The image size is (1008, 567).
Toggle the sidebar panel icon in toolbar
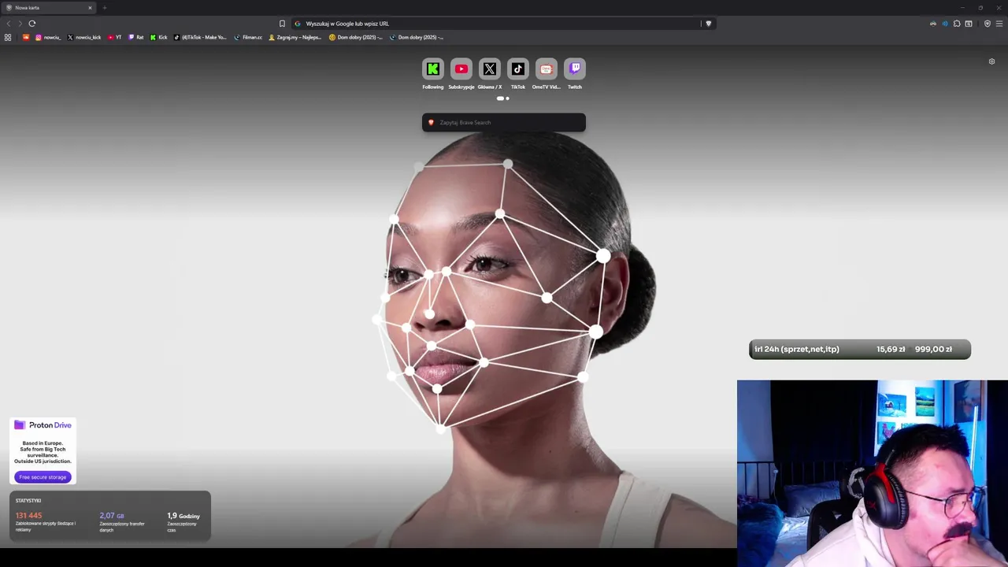click(x=969, y=24)
